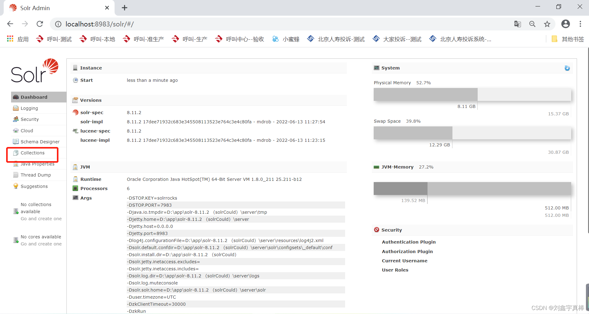Click the Authentication Plugin label
The width and height of the screenshot is (589, 314).
(x=409, y=242)
